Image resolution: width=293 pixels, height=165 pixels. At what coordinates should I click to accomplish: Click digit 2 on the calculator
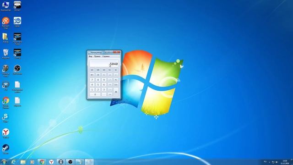pyautogui.click(x=98, y=89)
